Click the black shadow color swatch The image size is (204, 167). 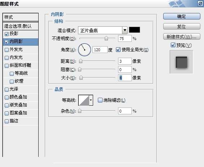(135, 30)
